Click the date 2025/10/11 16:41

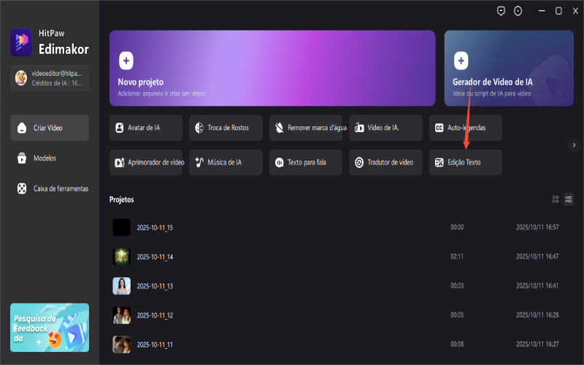pyautogui.click(x=537, y=285)
